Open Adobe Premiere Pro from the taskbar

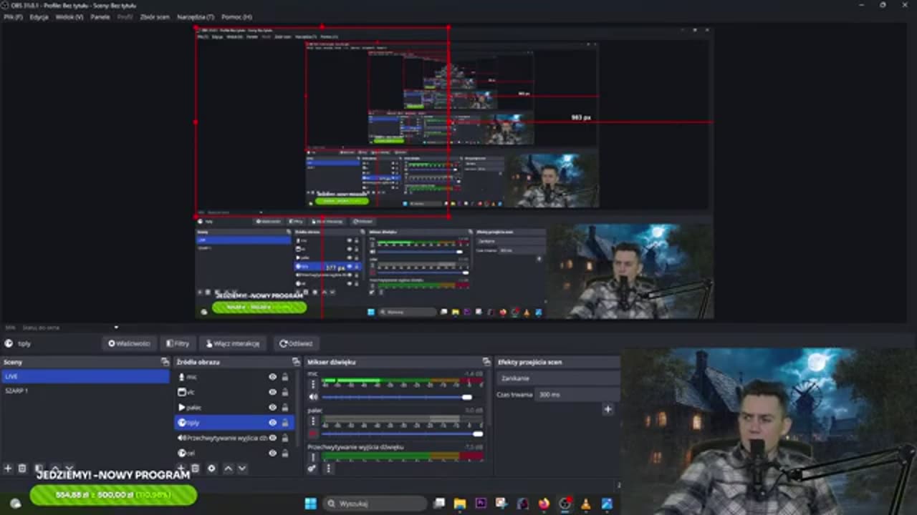pos(481,504)
